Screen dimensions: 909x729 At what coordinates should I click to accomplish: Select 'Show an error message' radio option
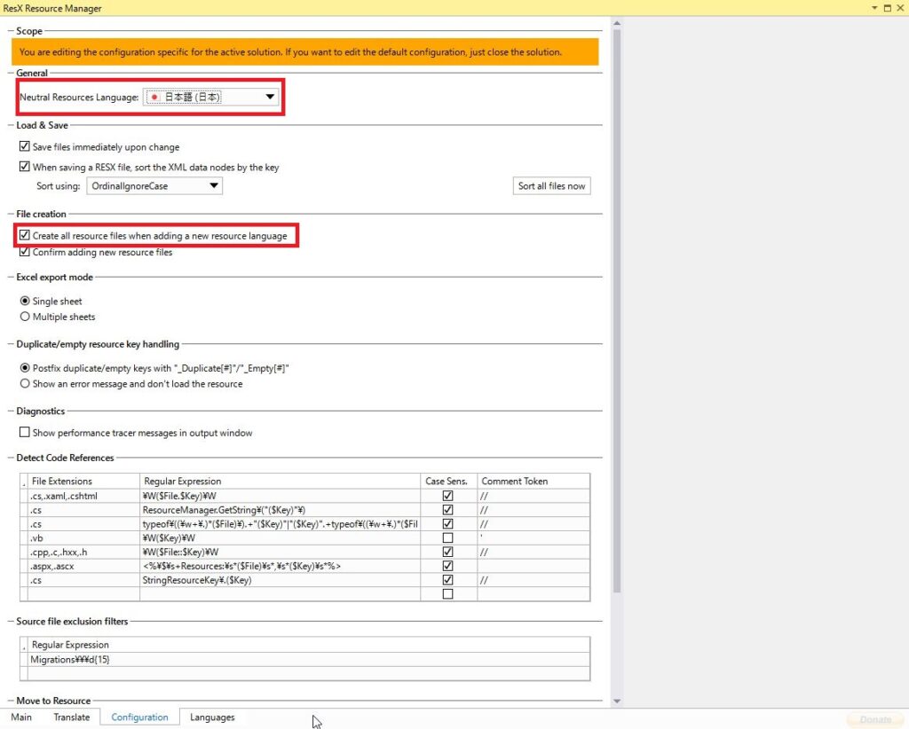[x=25, y=384]
